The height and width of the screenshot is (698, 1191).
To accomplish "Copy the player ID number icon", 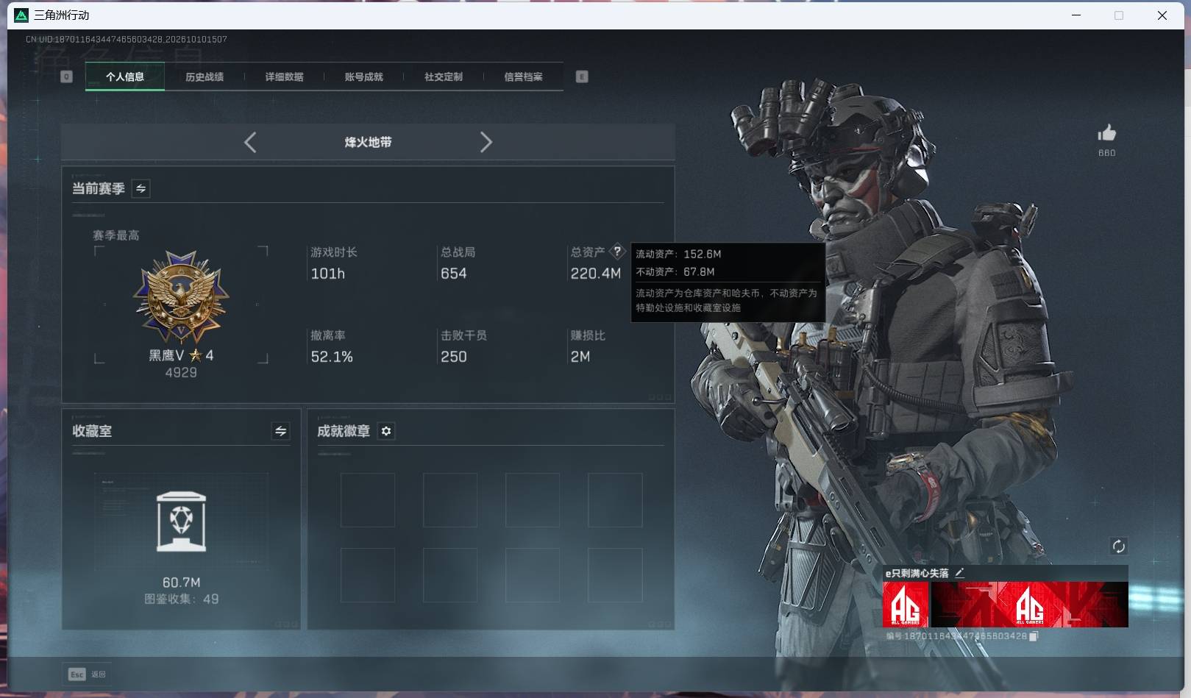I will pos(1033,636).
